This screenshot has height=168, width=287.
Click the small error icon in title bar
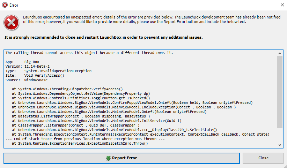(5, 5)
